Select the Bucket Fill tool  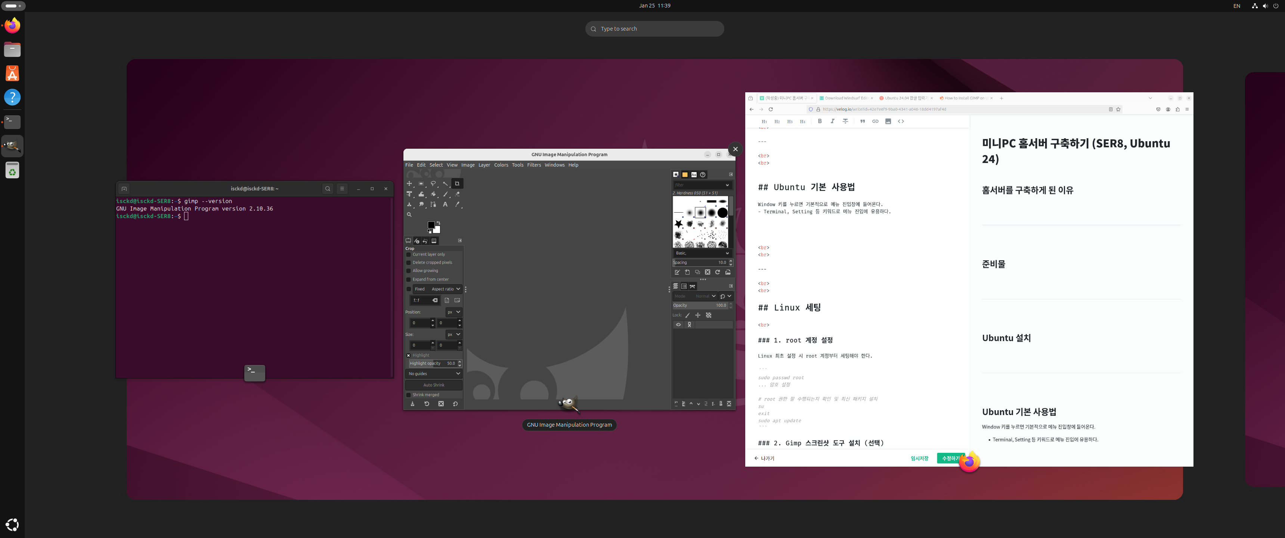point(433,194)
